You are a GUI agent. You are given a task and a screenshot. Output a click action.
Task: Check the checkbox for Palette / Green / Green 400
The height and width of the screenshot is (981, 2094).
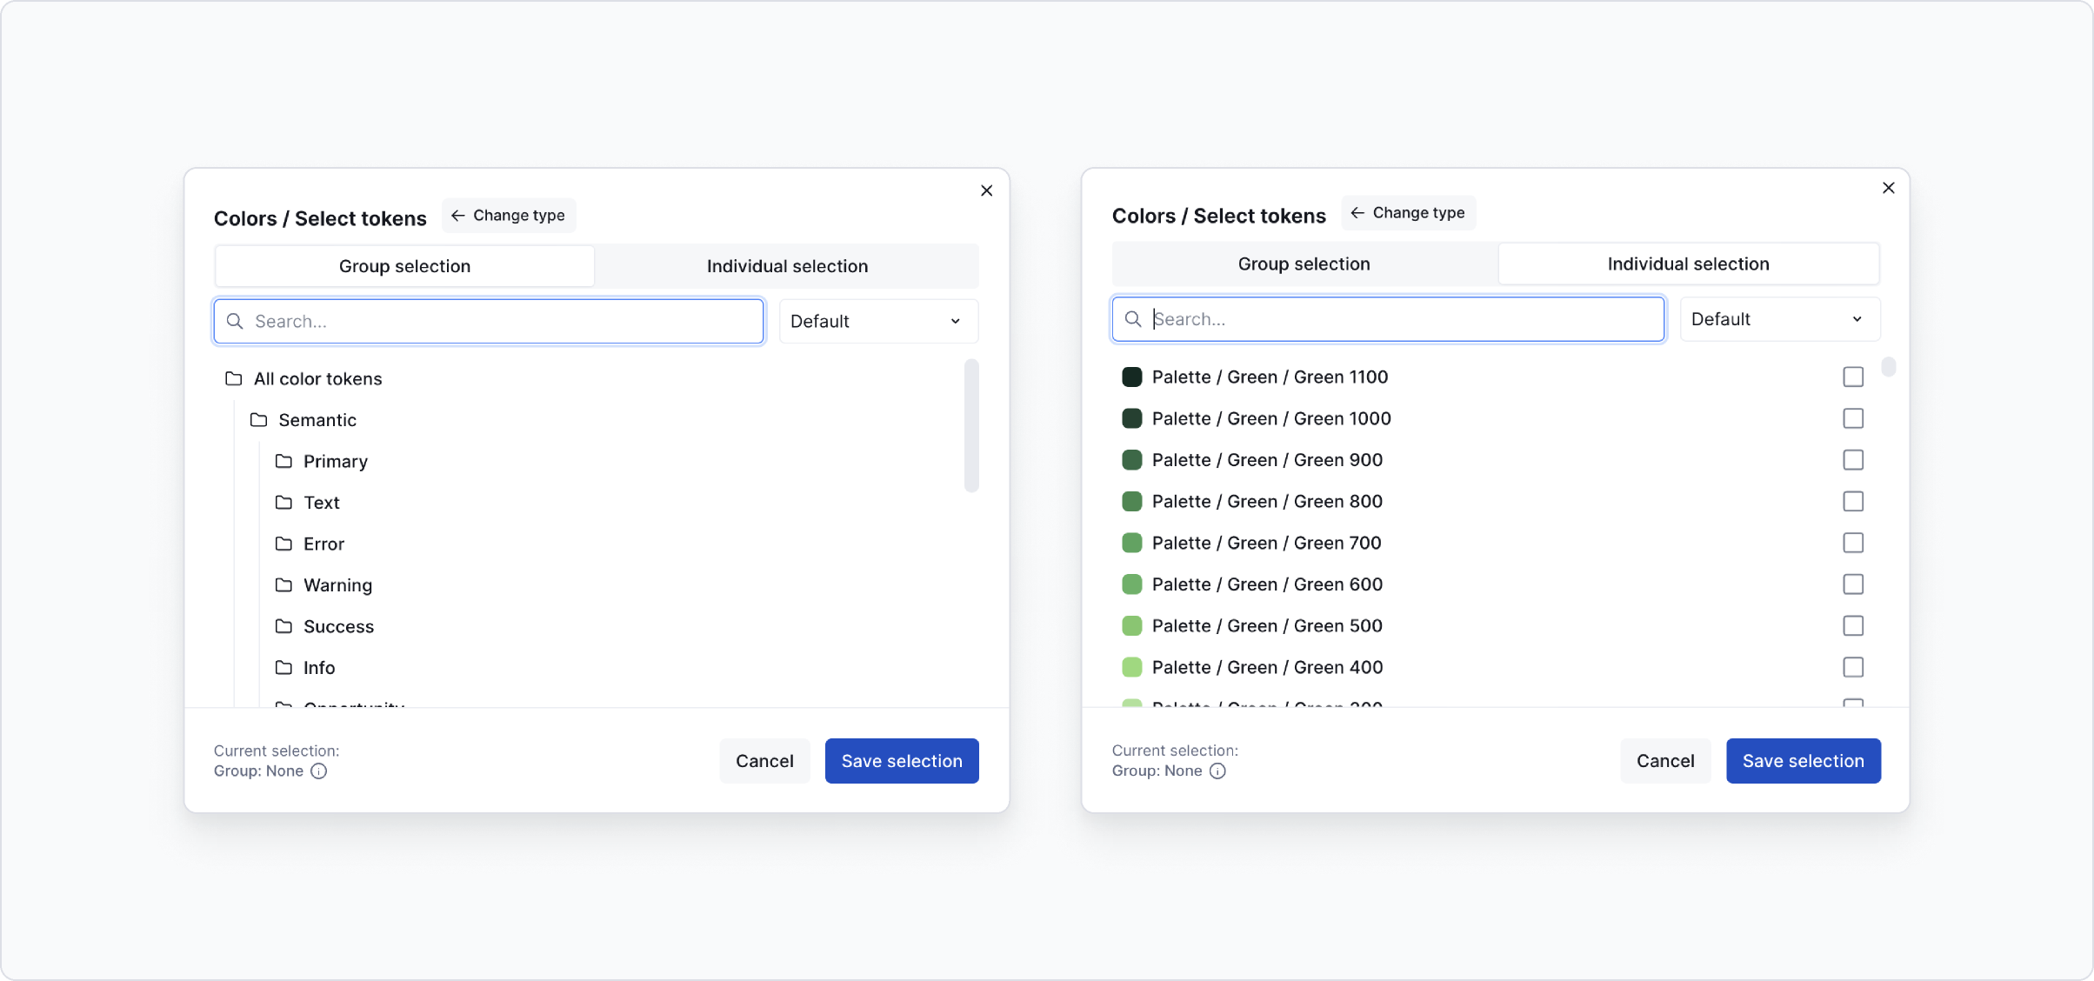click(1853, 667)
